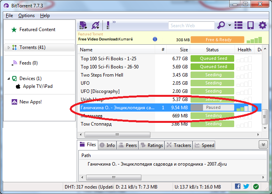Select Feeds (0) in sidebar
The width and height of the screenshot is (272, 194).
coord(28,63)
